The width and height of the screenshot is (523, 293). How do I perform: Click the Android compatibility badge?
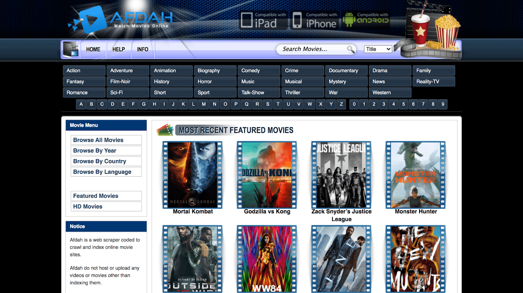pyautogui.click(x=366, y=20)
